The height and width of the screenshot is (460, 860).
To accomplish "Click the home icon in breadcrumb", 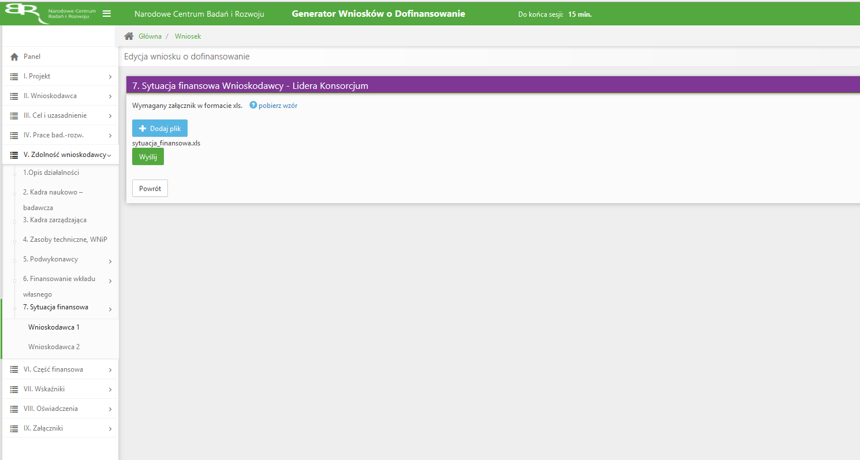I will coord(129,36).
